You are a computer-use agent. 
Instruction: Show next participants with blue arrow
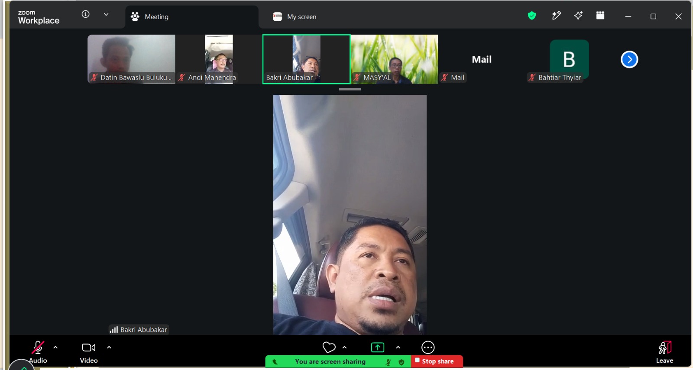point(629,59)
